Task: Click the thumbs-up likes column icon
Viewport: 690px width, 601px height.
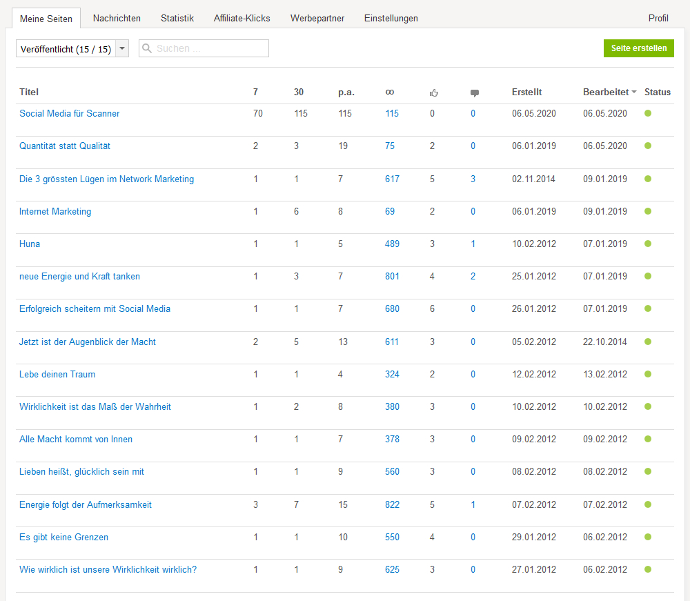Action: 434,92
